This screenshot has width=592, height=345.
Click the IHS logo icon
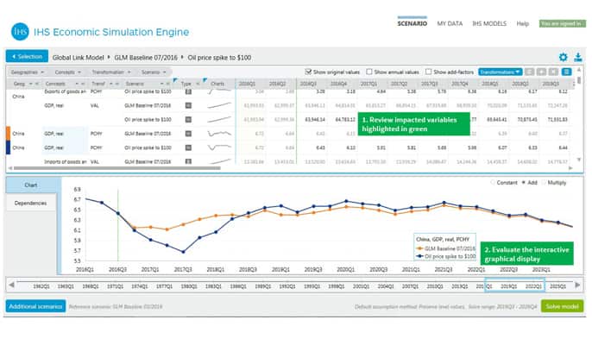(20, 32)
